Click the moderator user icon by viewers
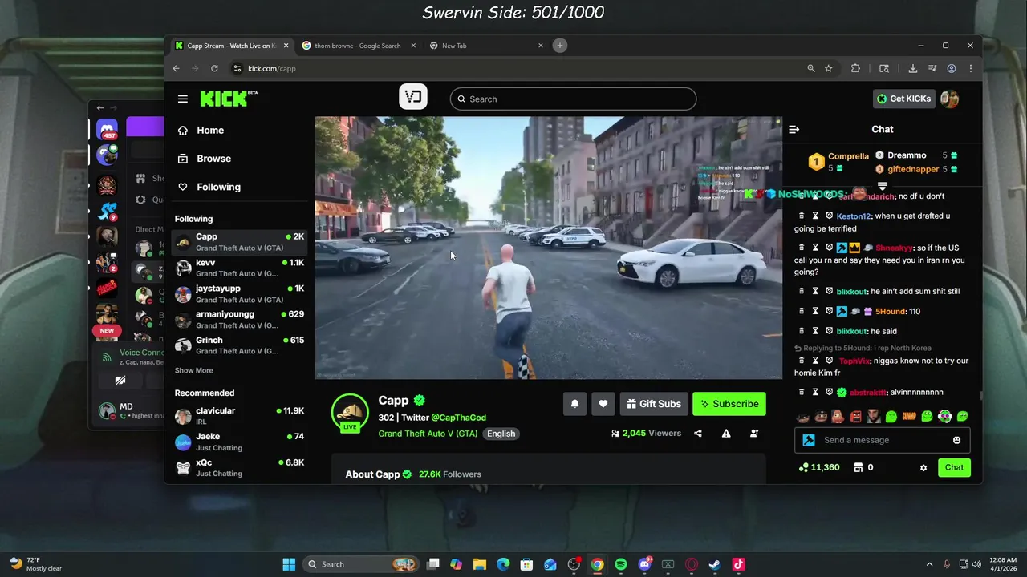 [754, 434]
